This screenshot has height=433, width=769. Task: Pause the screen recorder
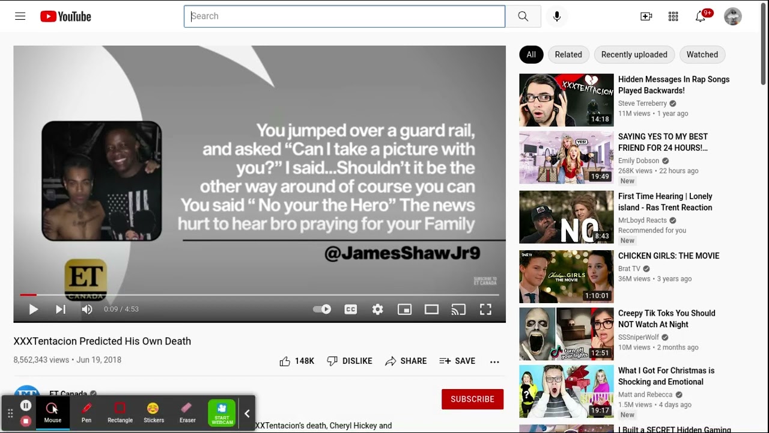[x=26, y=406]
